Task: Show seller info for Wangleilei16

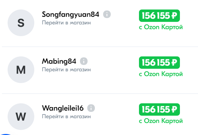Action: click(91, 108)
